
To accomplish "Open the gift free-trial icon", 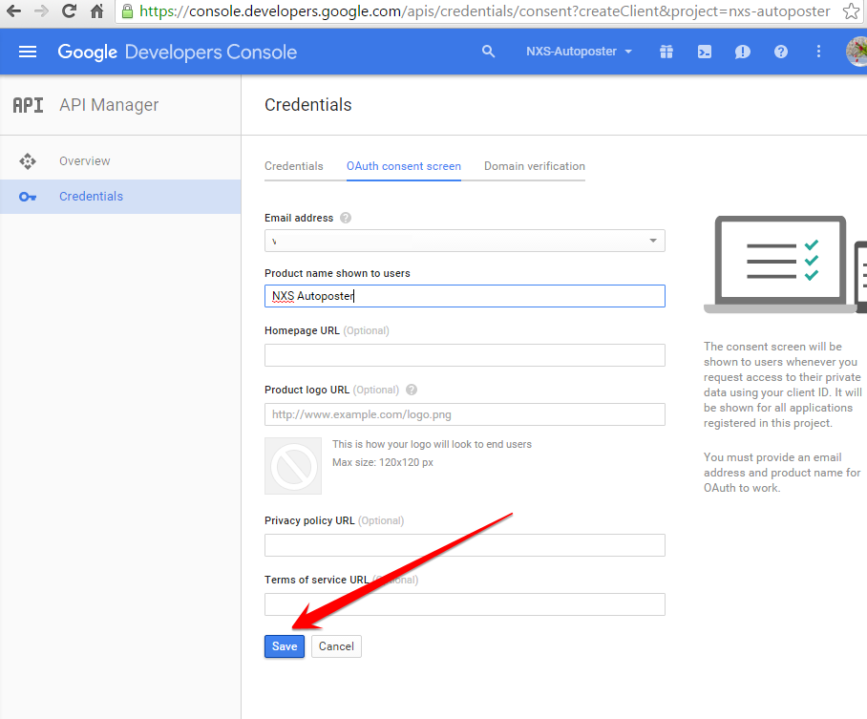I will click(666, 52).
